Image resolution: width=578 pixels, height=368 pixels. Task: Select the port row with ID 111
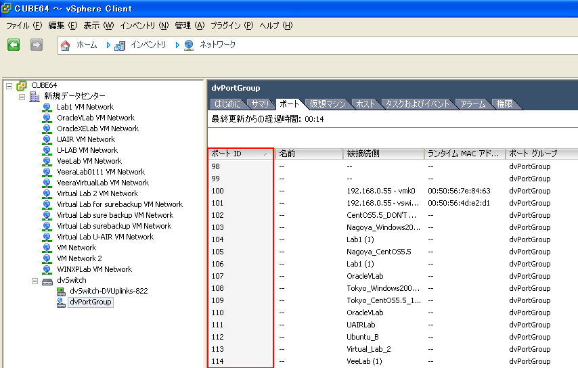point(393,325)
